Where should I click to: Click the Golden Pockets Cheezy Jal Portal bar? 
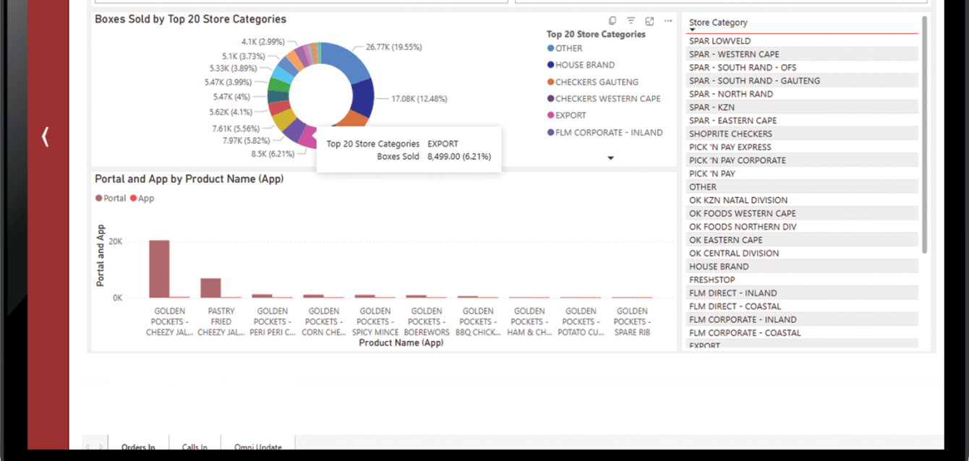(x=159, y=269)
